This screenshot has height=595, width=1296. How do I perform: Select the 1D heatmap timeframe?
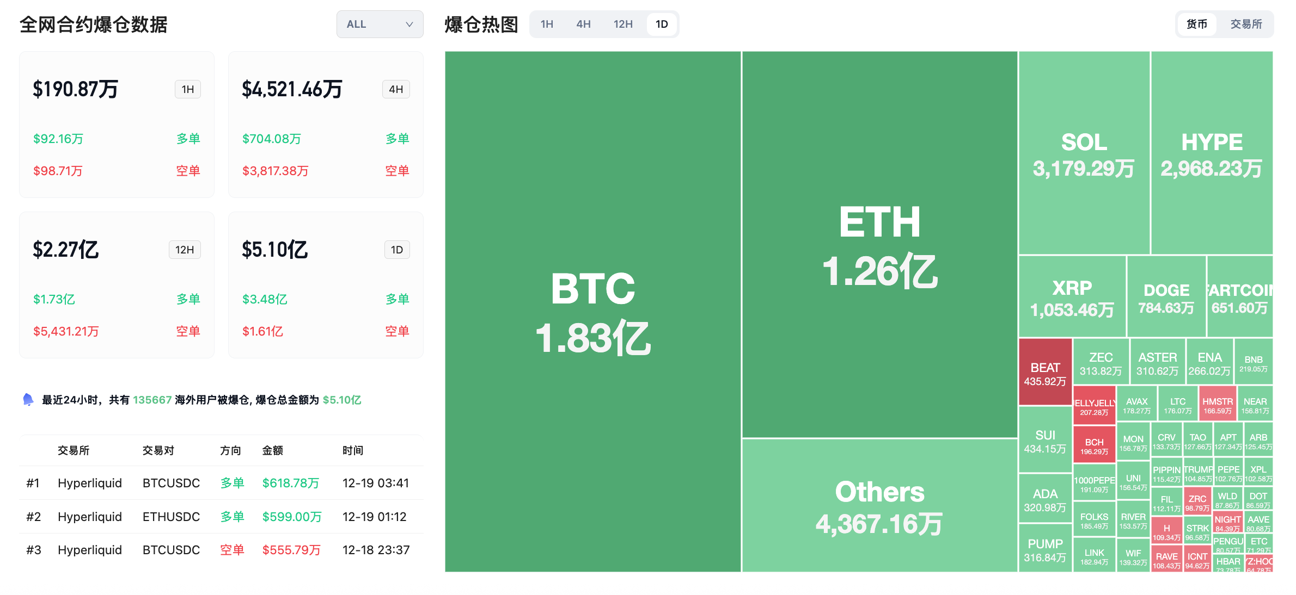(662, 24)
